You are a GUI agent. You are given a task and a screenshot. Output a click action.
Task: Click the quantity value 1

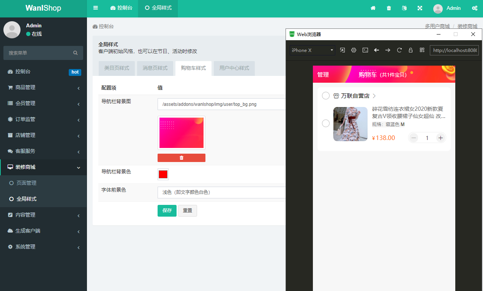point(427,138)
